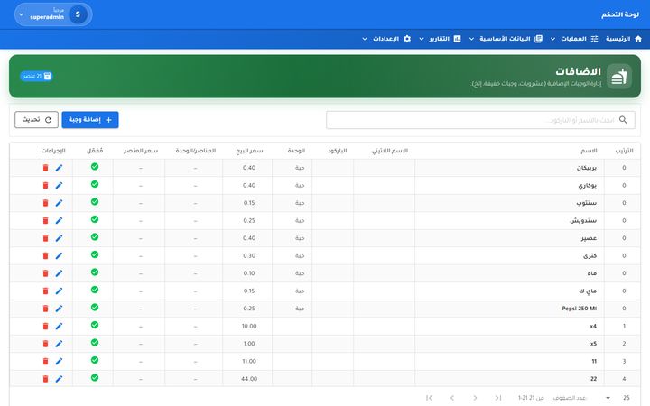
Task: Click the 44.00 price cell
Action: click(249, 379)
